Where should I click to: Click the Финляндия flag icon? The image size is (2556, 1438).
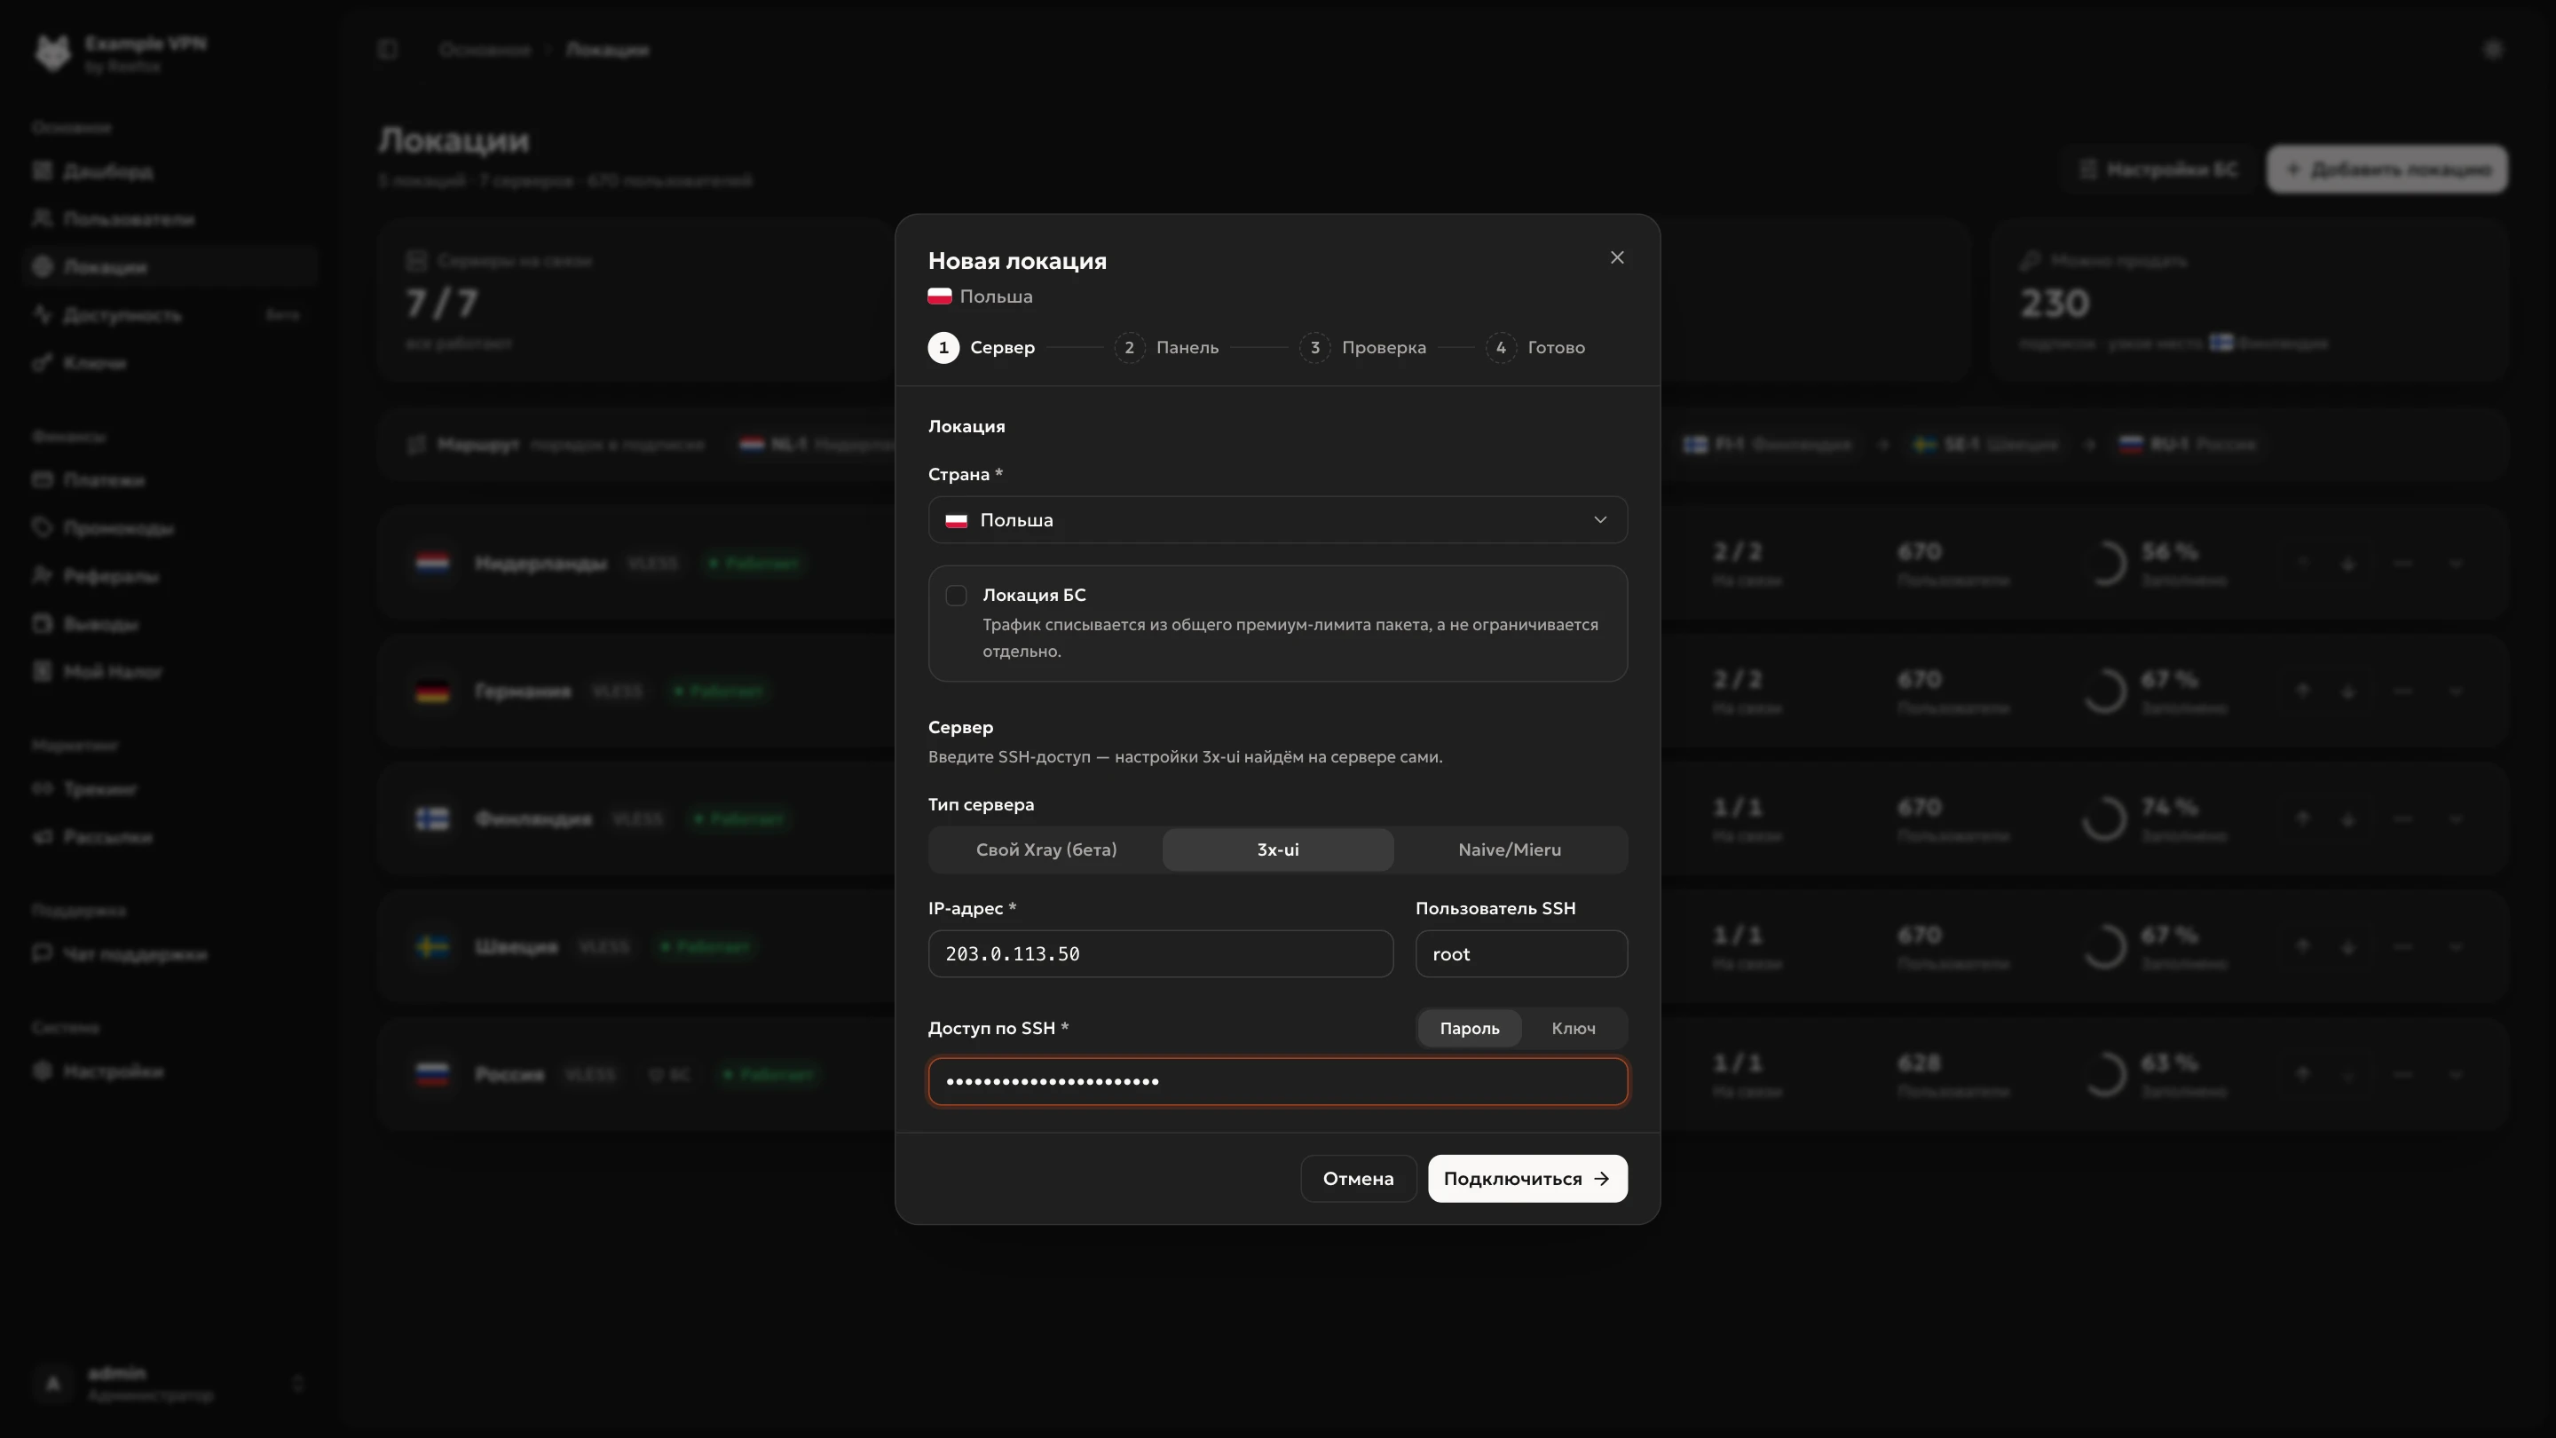coord(431,818)
